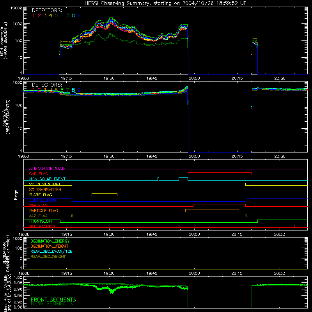This screenshot has height=312, width=312.
Task: Click the raised particle flag segment in the Flags panel
Action: coord(212,209)
